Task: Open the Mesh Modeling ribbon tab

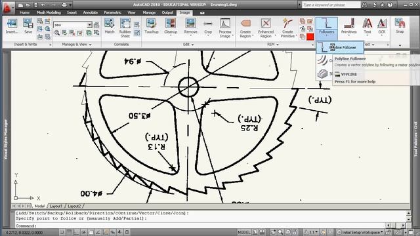Action: coord(49,12)
